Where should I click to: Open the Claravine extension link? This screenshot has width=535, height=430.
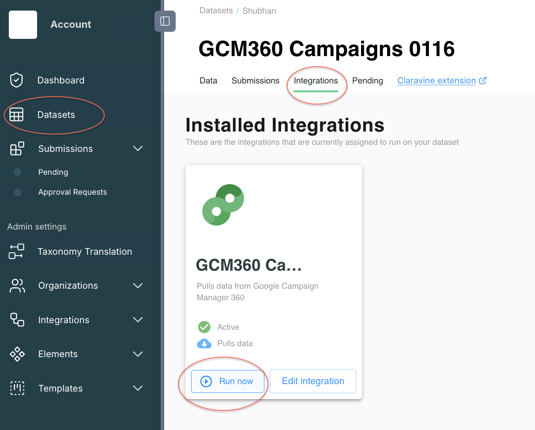(x=437, y=81)
